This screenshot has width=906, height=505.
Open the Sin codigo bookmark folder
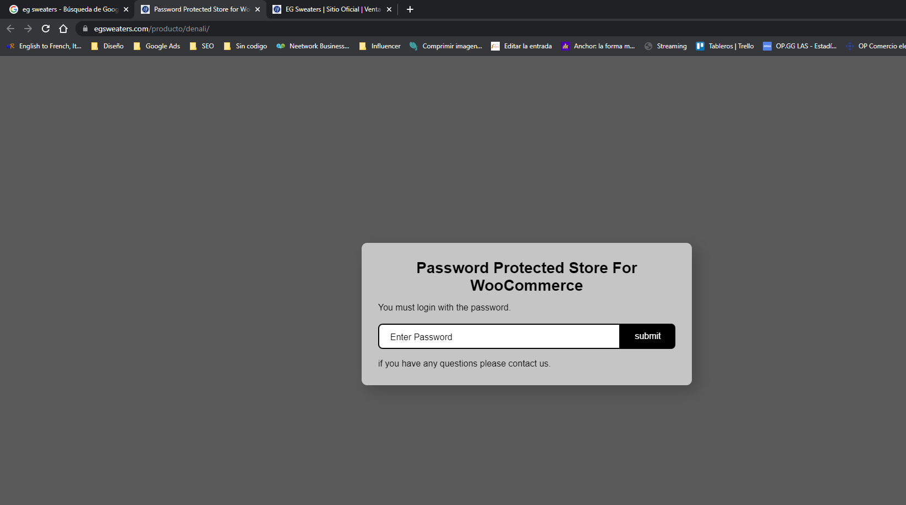point(245,46)
